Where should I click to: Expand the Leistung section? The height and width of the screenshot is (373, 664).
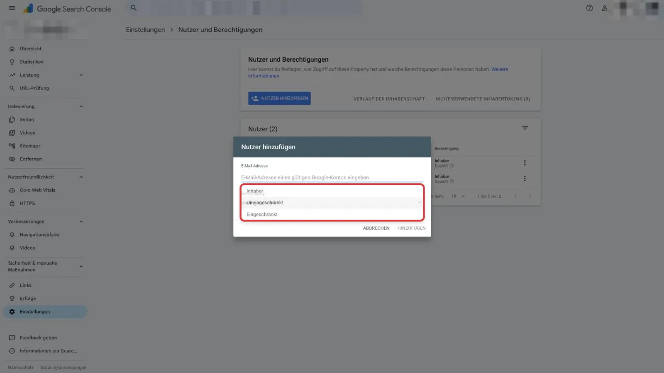(81, 75)
